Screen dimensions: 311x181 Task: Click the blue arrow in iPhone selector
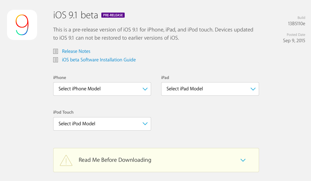tap(145, 89)
